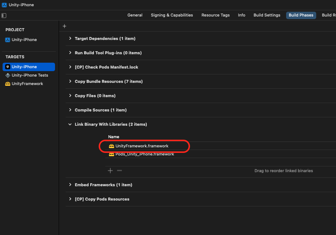Viewport: 336px width, 235px height.
Task: Select Pods_Unity_iPhone.framework library row
Action: [220, 154]
